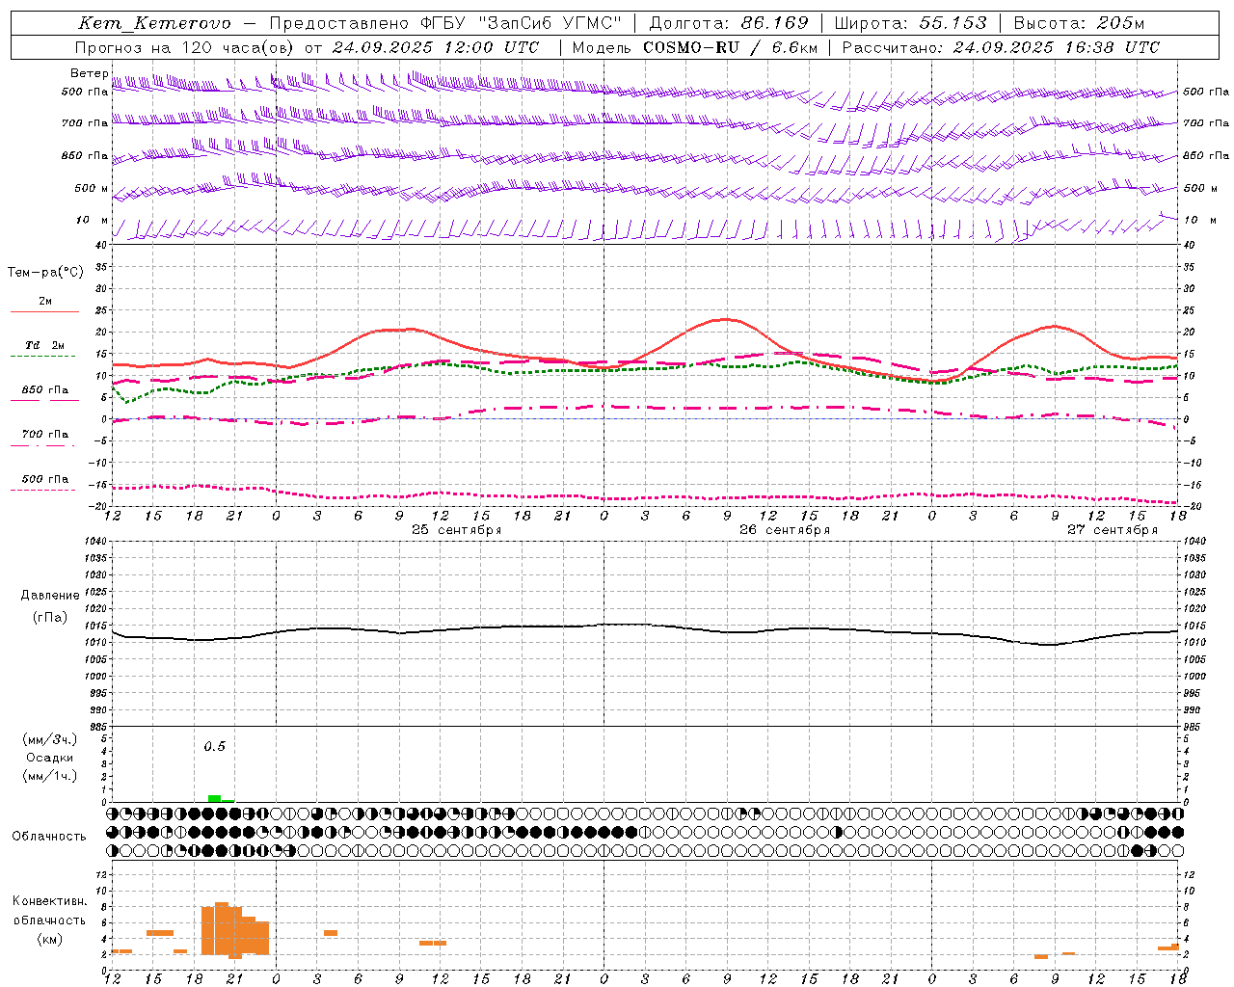Click the '(мм/1ч.)' precipitation unit label

pyautogui.click(x=50, y=776)
